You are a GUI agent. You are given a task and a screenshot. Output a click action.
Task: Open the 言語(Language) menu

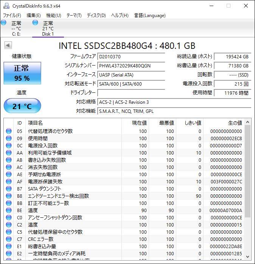click(150, 16)
